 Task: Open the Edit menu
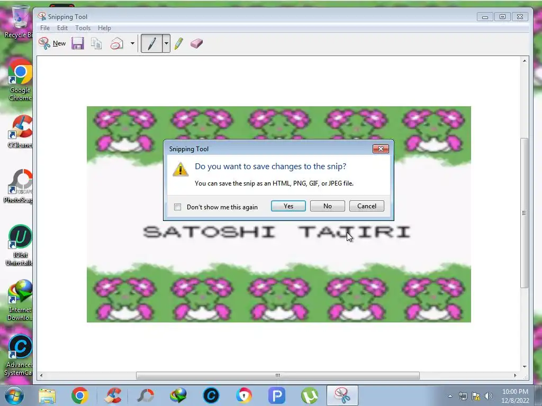(x=62, y=28)
